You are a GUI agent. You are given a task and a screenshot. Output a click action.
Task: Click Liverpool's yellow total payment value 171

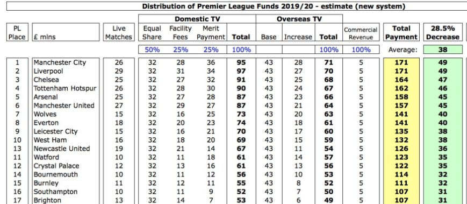401,71
